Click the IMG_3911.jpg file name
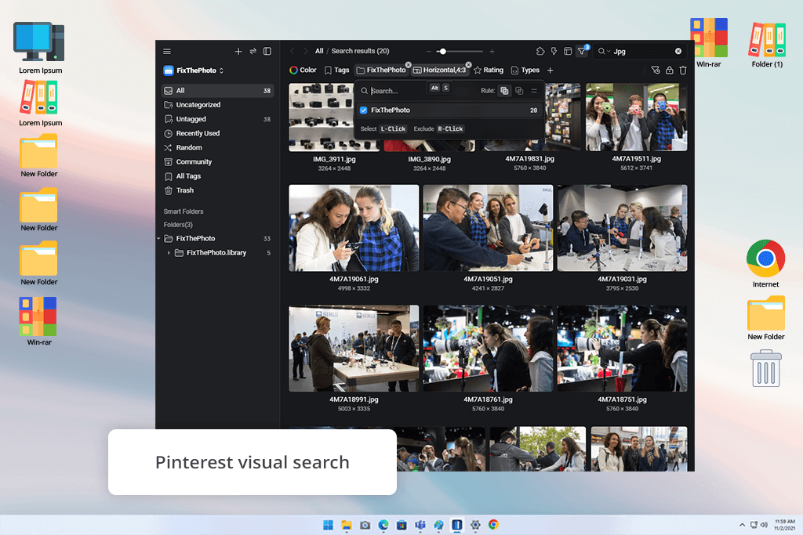Image resolution: width=803 pixels, height=535 pixels. pos(334,159)
